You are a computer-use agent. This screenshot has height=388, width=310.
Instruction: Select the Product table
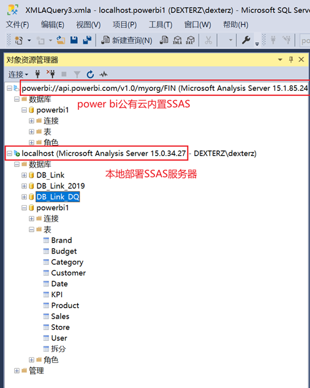coord(65,305)
